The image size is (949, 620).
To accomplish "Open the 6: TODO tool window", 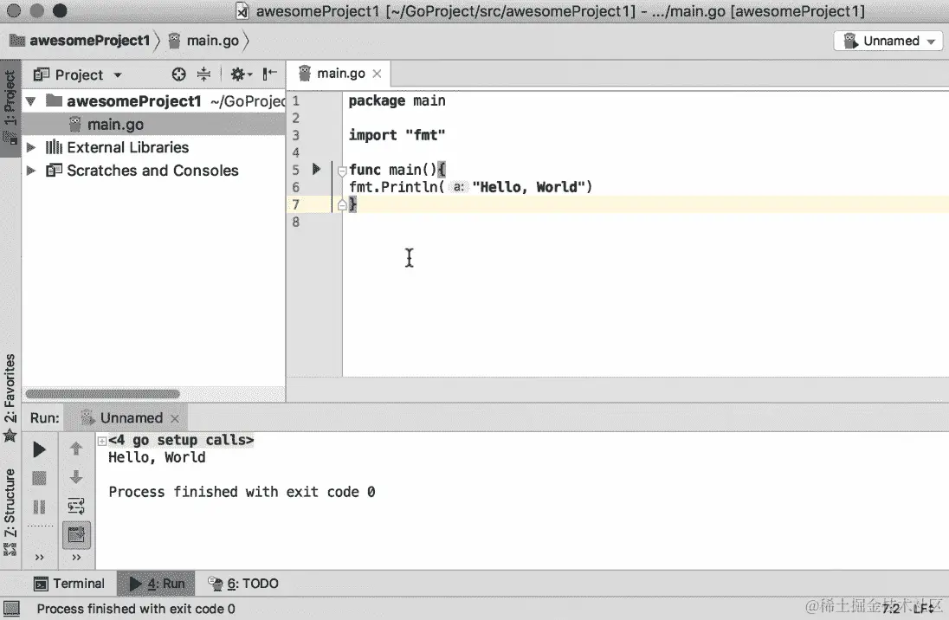I will (x=242, y=584).
